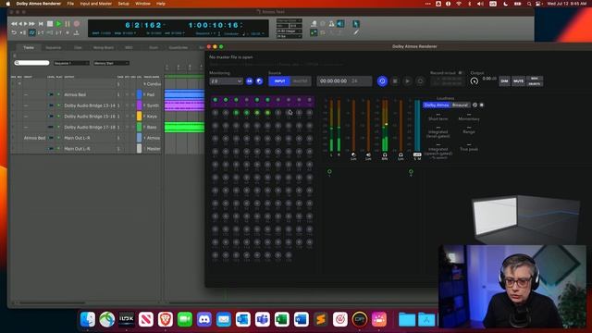Screen dimensions: 592x333
Task: Open the Memory Start dropdown in Tracks window
Action: coord(111,63)
